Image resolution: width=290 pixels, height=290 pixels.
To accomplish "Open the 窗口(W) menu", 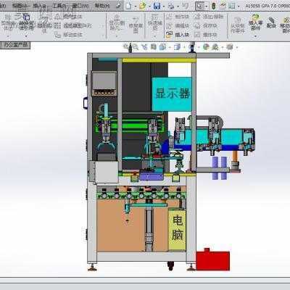I will point(80,5).
